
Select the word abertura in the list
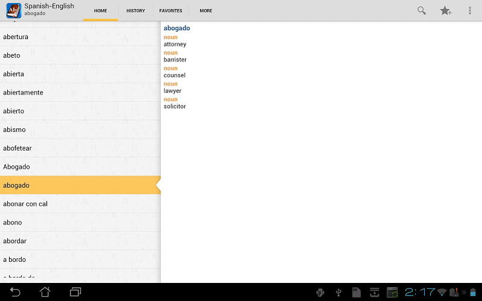[80, 37]
